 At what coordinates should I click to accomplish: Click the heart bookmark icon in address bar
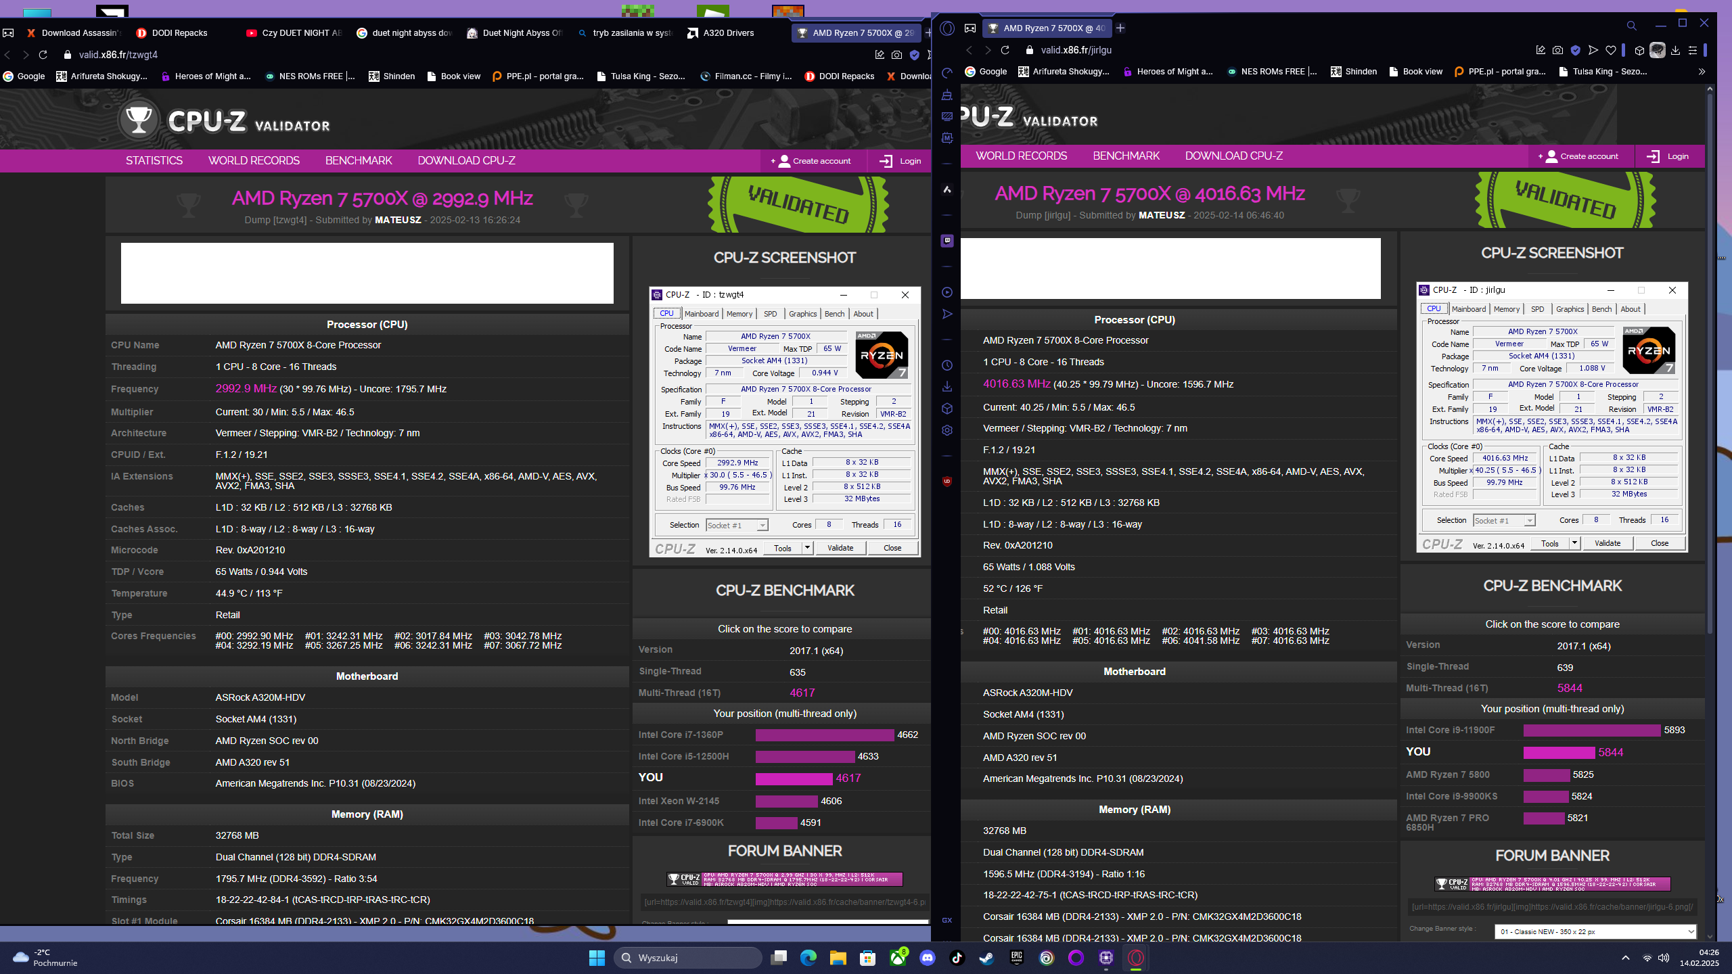coord(1611,50)
